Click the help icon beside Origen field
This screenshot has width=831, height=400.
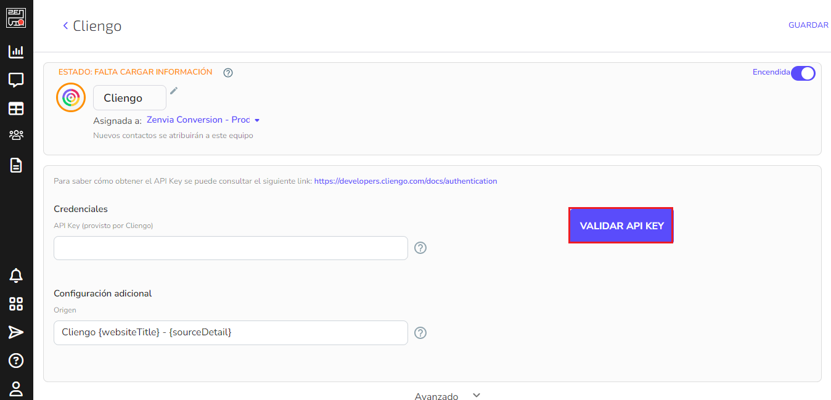pos(420,333)
